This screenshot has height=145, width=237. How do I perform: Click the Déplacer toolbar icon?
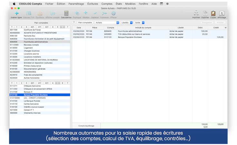[x=95, y=14]
